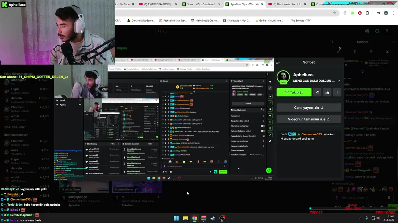Click the microphone tray icon

(x=367, y=218)
